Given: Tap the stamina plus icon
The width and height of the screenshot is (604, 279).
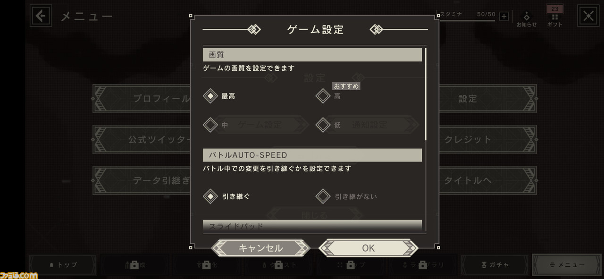Looking at the screenshot, I should pos(504,17).
